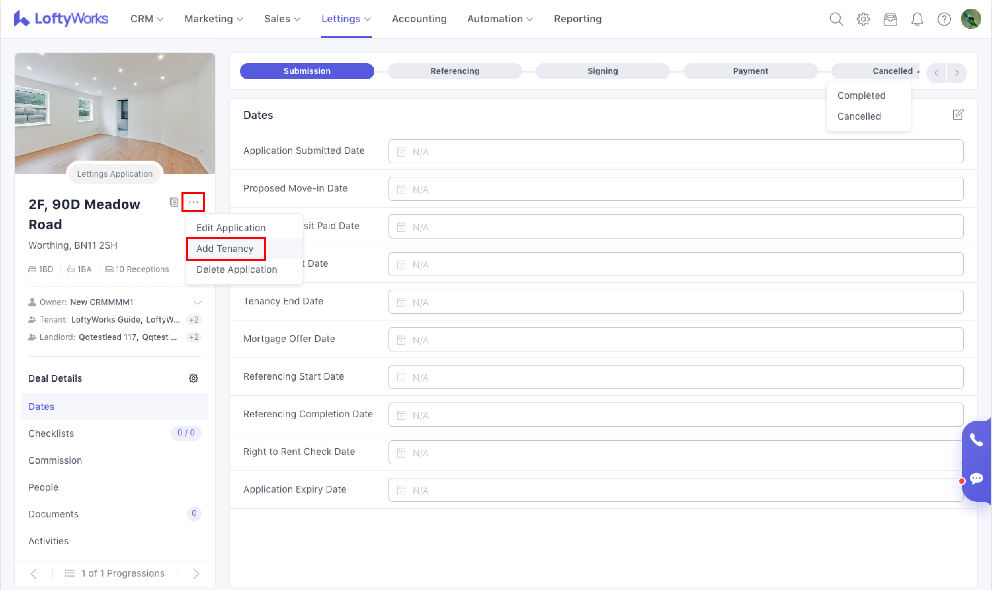This screenshot has width=992, height=590.
Task: Open Checklists in Deal Details
Action: coord(51,433)
